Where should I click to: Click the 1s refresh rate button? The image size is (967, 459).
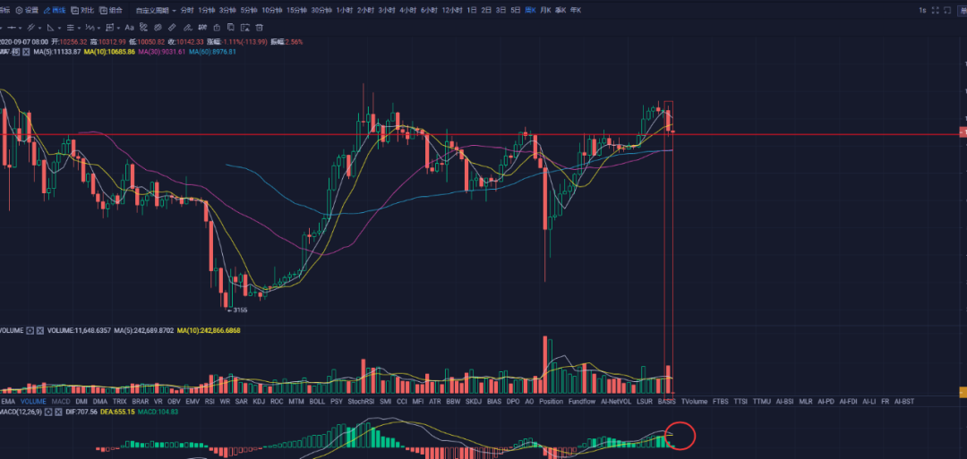point(922,10)
